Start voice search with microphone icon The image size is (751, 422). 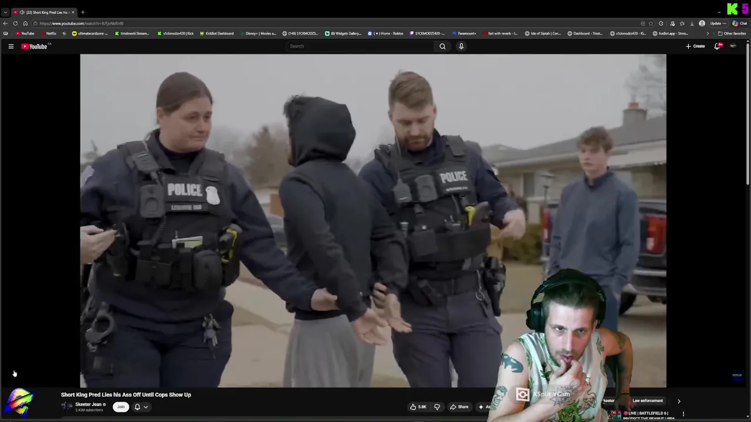tap(461, 46)
